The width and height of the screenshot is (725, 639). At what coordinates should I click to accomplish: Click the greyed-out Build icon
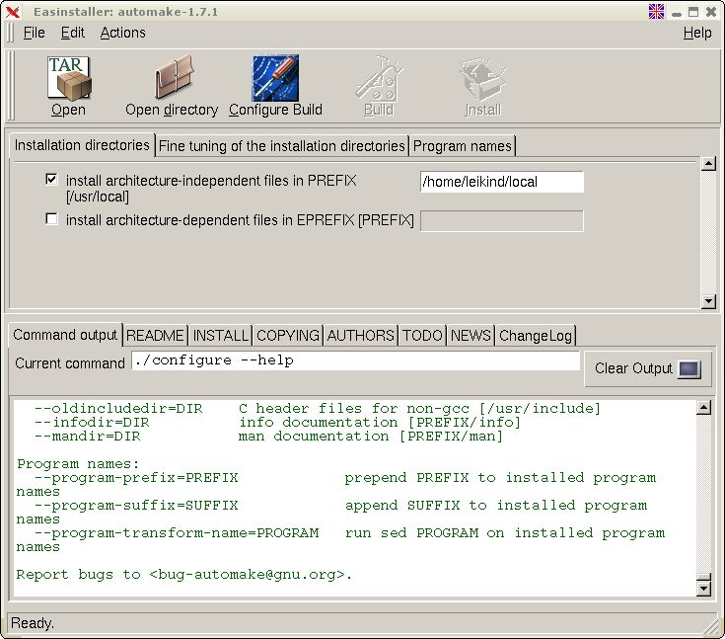[379, 78]
